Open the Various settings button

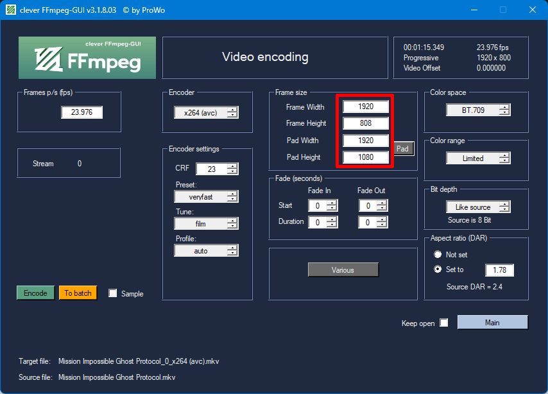coord(343,270)
